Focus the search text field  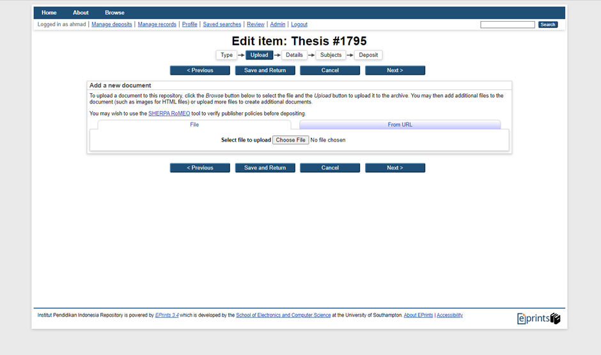pyautogui.click(x=507, y=24)
